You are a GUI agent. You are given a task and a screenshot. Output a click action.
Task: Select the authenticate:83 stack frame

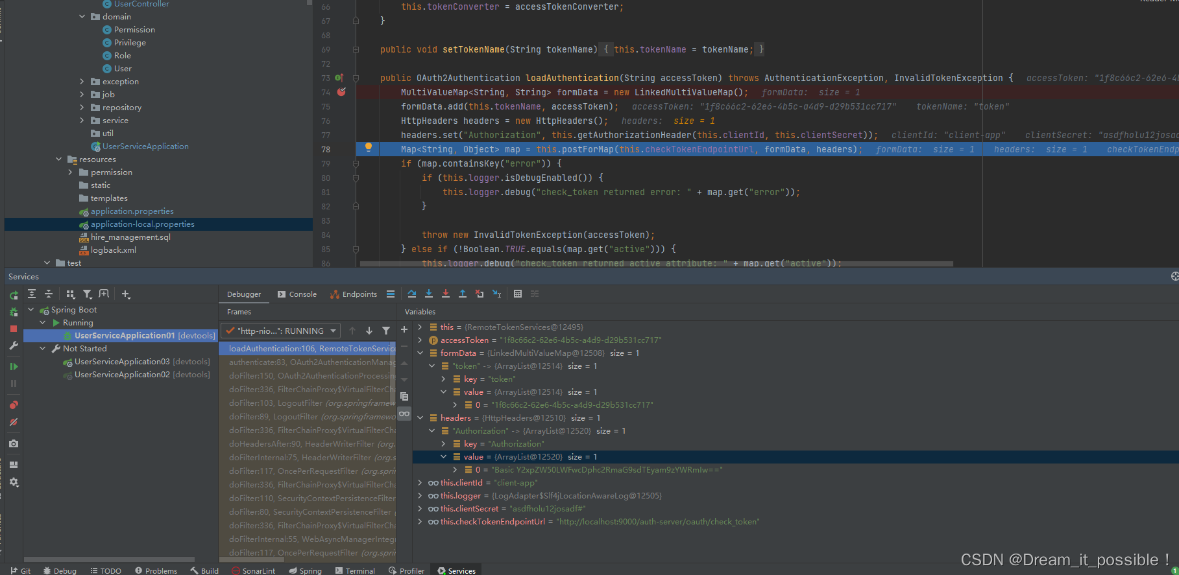(x=308, y=362)
